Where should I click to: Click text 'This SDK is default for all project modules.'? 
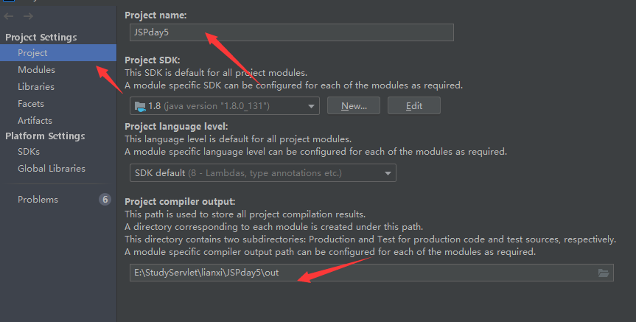pos(216,73)
